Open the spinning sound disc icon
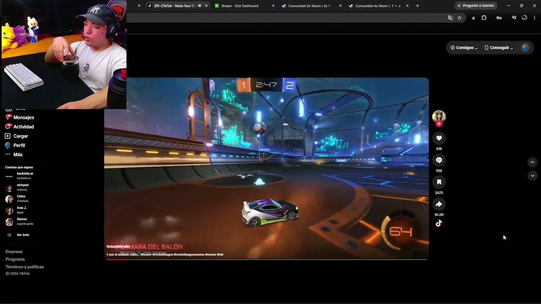This screenshot has width=541, height=304. pos(439,223)
